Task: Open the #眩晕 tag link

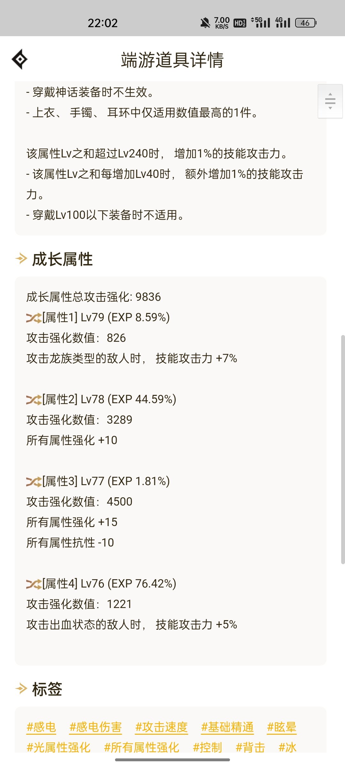Action: coord(281,727)
